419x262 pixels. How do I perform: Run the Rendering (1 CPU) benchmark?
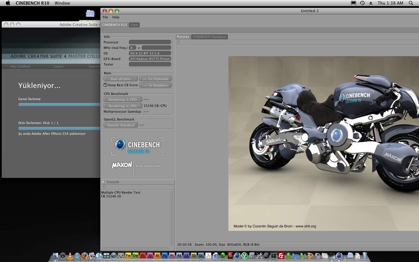(x=123, y=100)
